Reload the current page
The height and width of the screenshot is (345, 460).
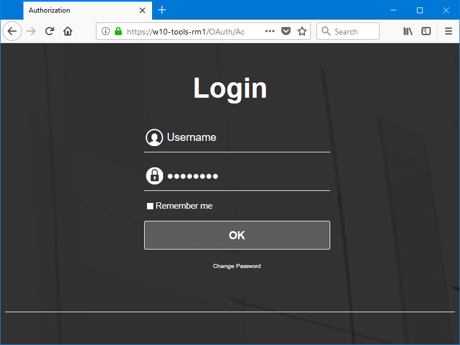(49, 32)
